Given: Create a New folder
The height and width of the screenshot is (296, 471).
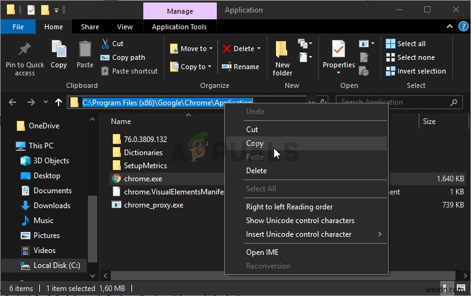Looking at the screenshot, I should [282, 58].
